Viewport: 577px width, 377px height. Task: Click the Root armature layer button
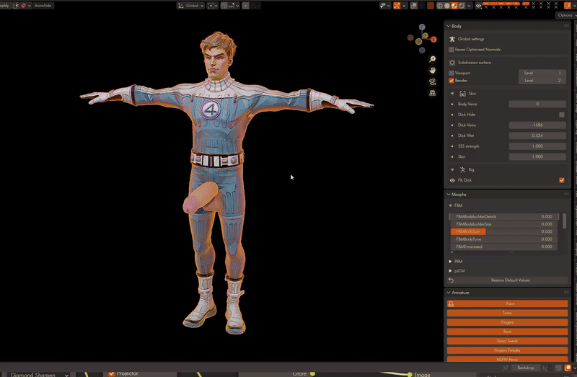(508, 332)
